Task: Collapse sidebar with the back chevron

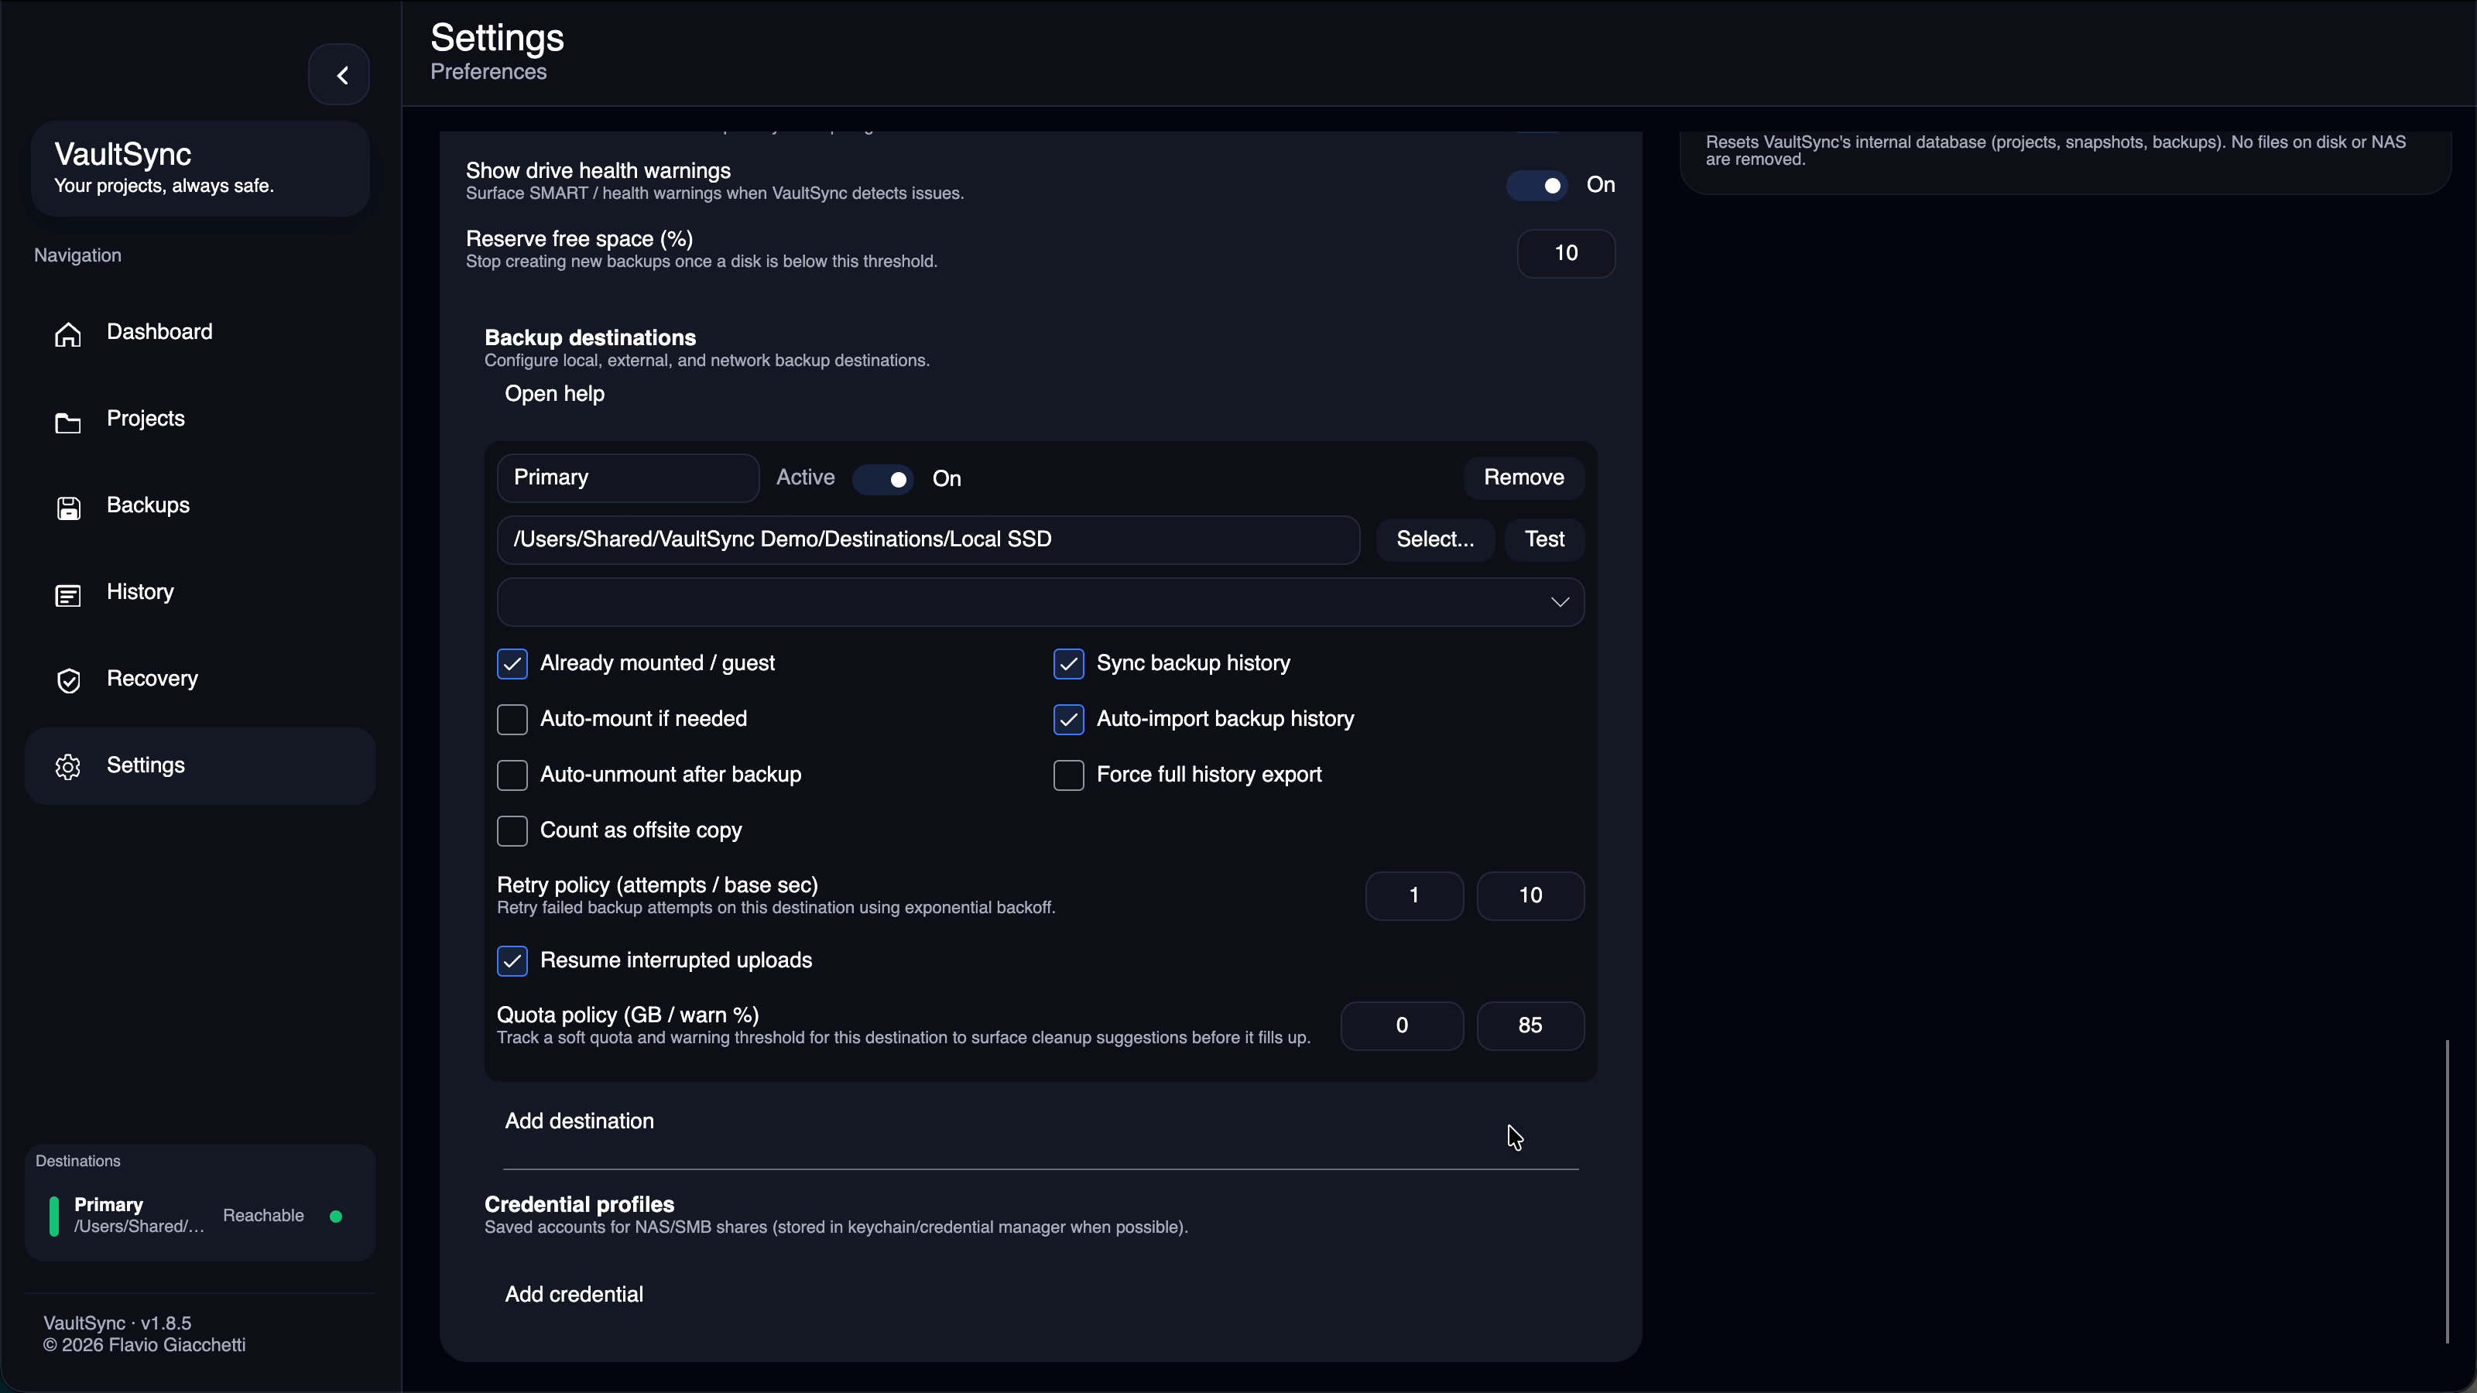Action: coord(340,75)
